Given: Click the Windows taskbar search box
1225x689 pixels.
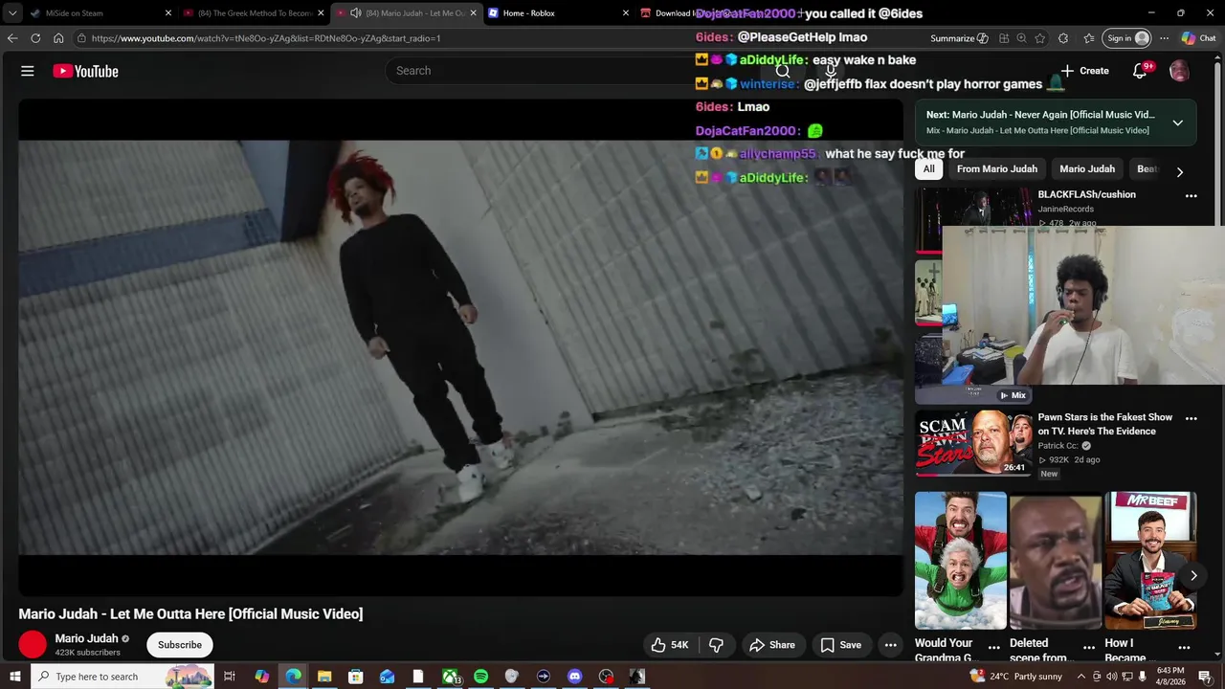Looking at the screenshot, I should coord(122,677).
